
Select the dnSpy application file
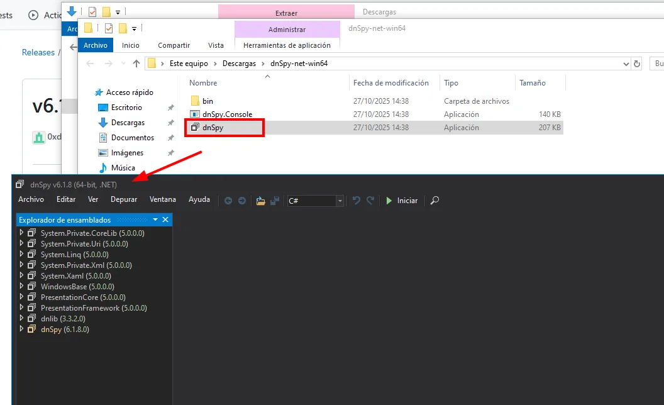tap(213, 127)
